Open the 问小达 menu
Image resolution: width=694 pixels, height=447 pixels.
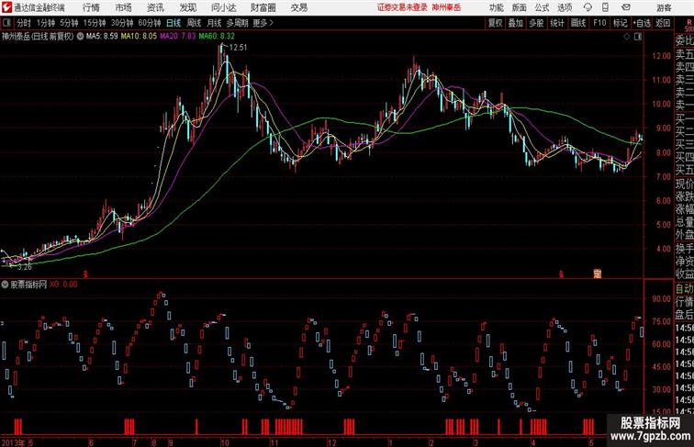click(x=223, y=7)
